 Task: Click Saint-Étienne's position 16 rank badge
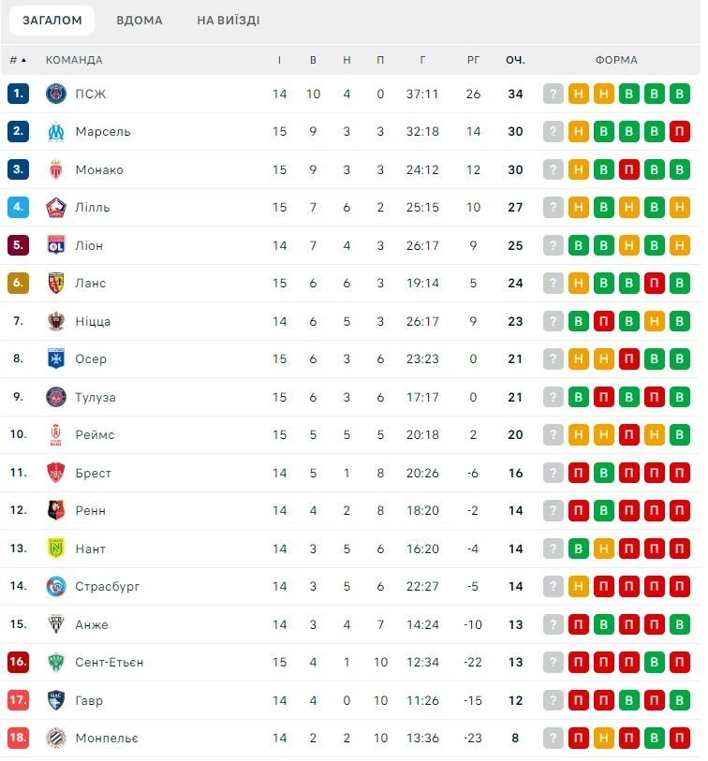tap(19, 662)
